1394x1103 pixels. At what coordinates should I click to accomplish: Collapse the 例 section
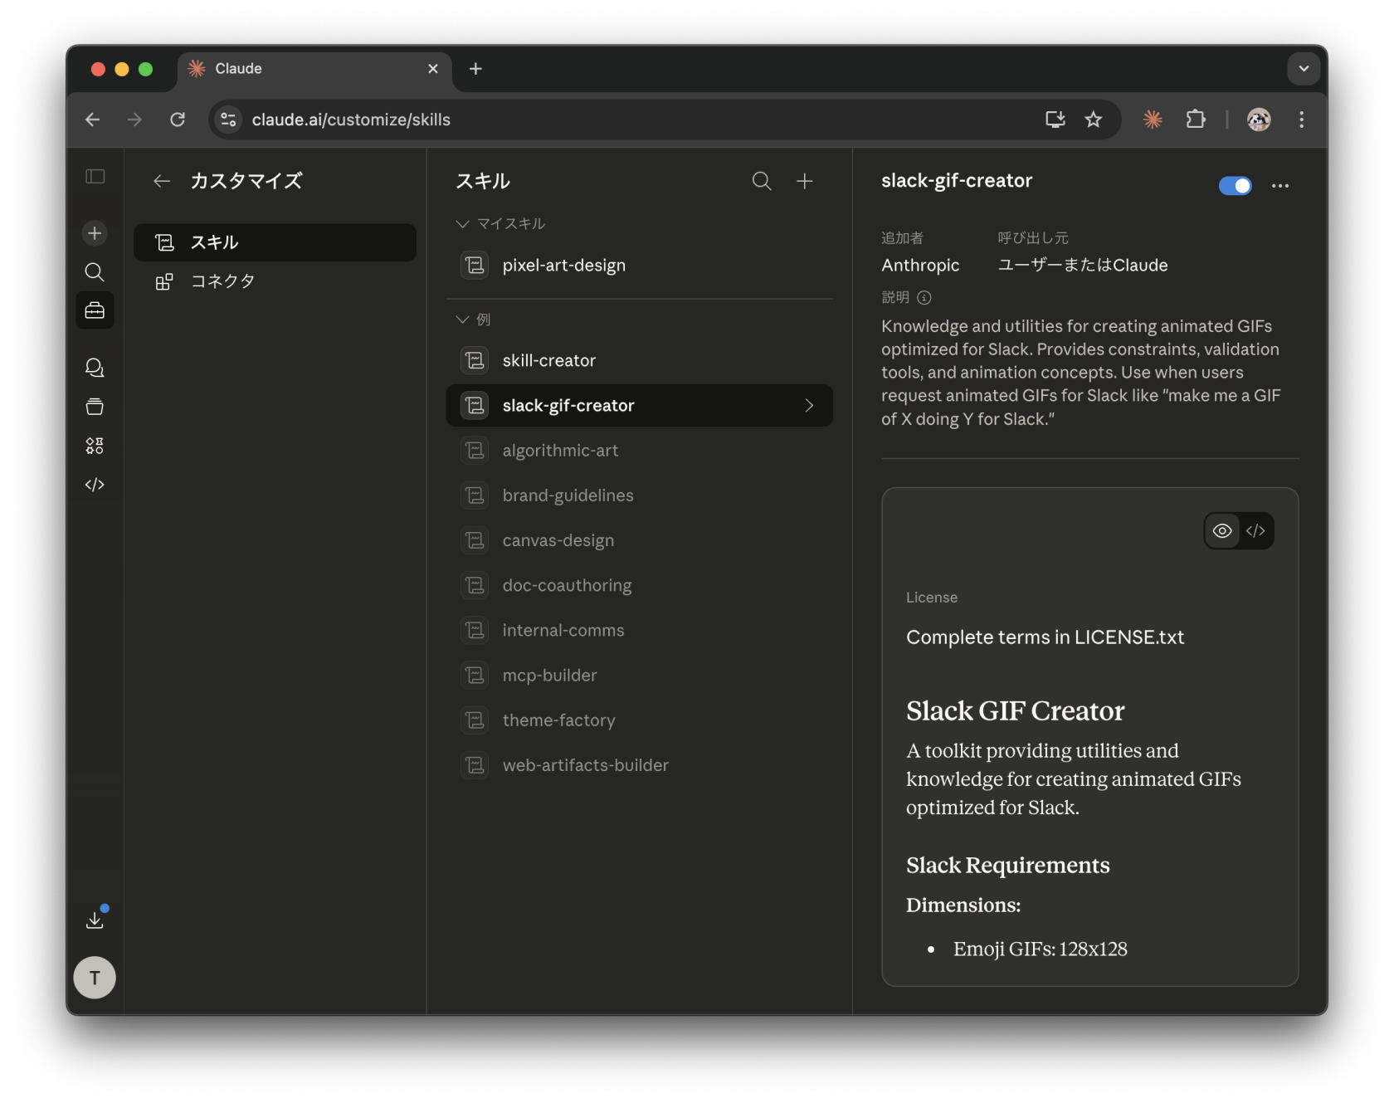(463, 320)
